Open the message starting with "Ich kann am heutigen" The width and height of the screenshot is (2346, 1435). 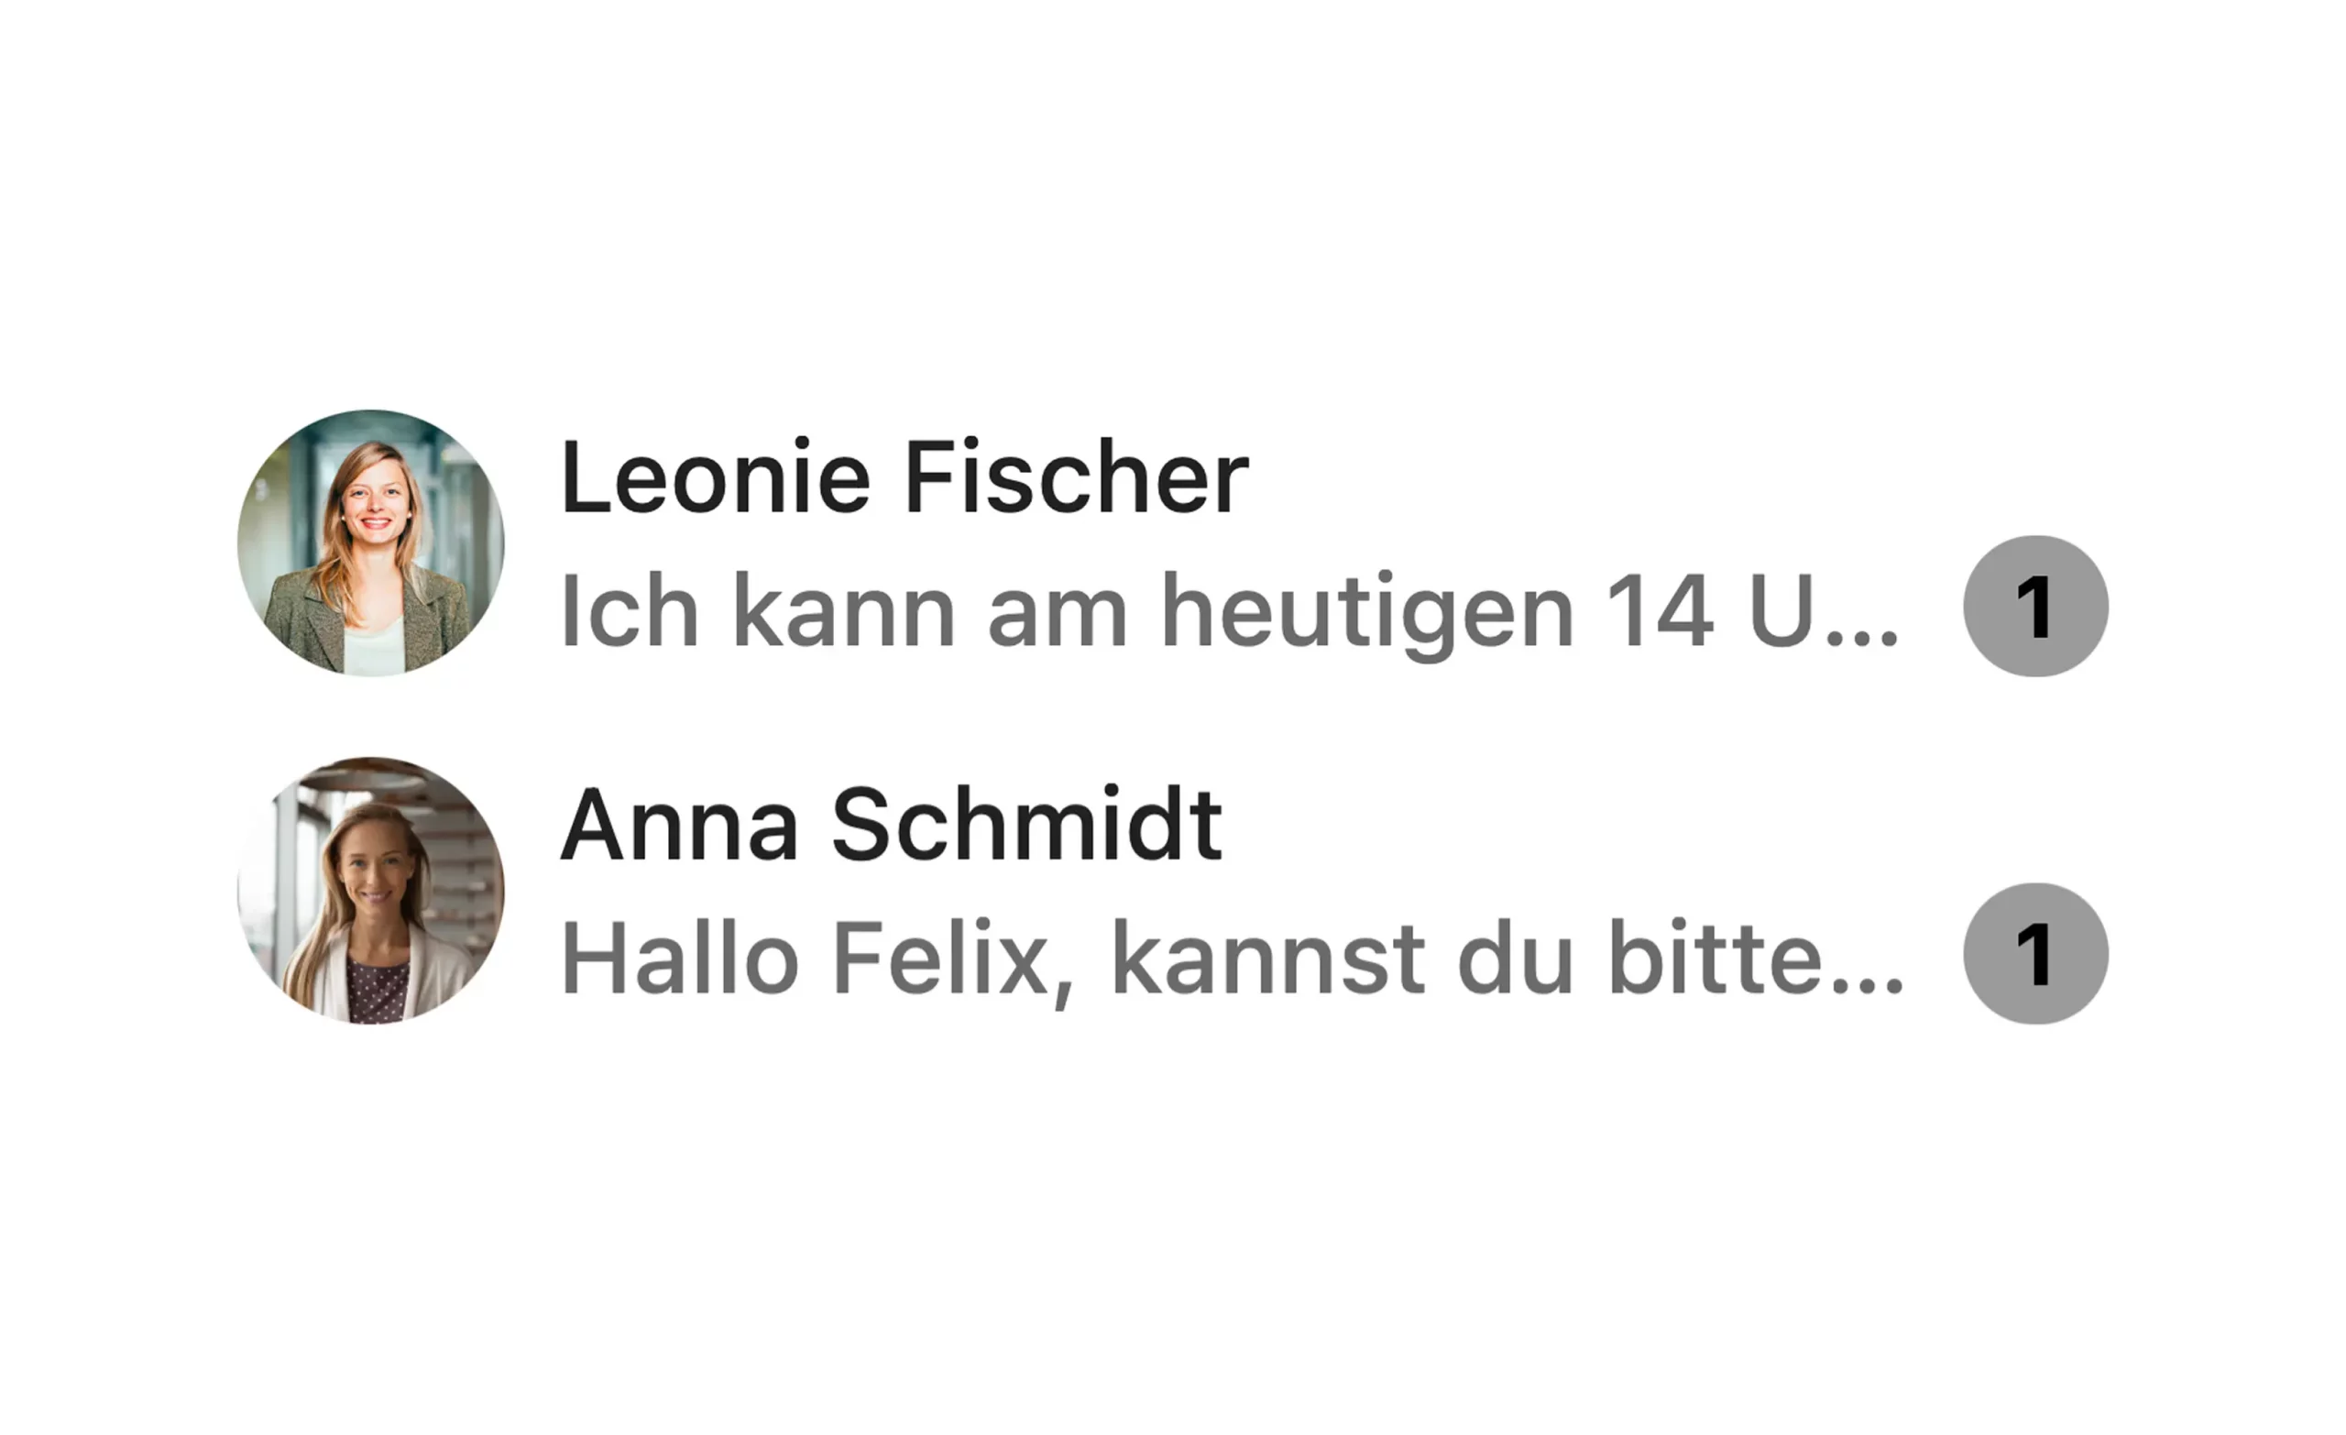[1228, 610]
